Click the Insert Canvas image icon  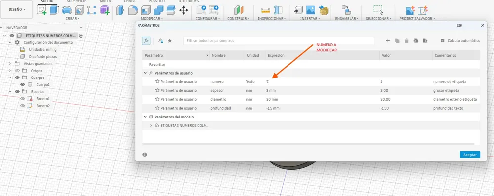click(311, 10)
